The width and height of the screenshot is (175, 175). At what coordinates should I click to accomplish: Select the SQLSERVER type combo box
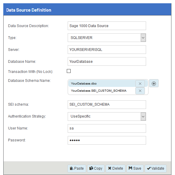(x=107, y=38)
